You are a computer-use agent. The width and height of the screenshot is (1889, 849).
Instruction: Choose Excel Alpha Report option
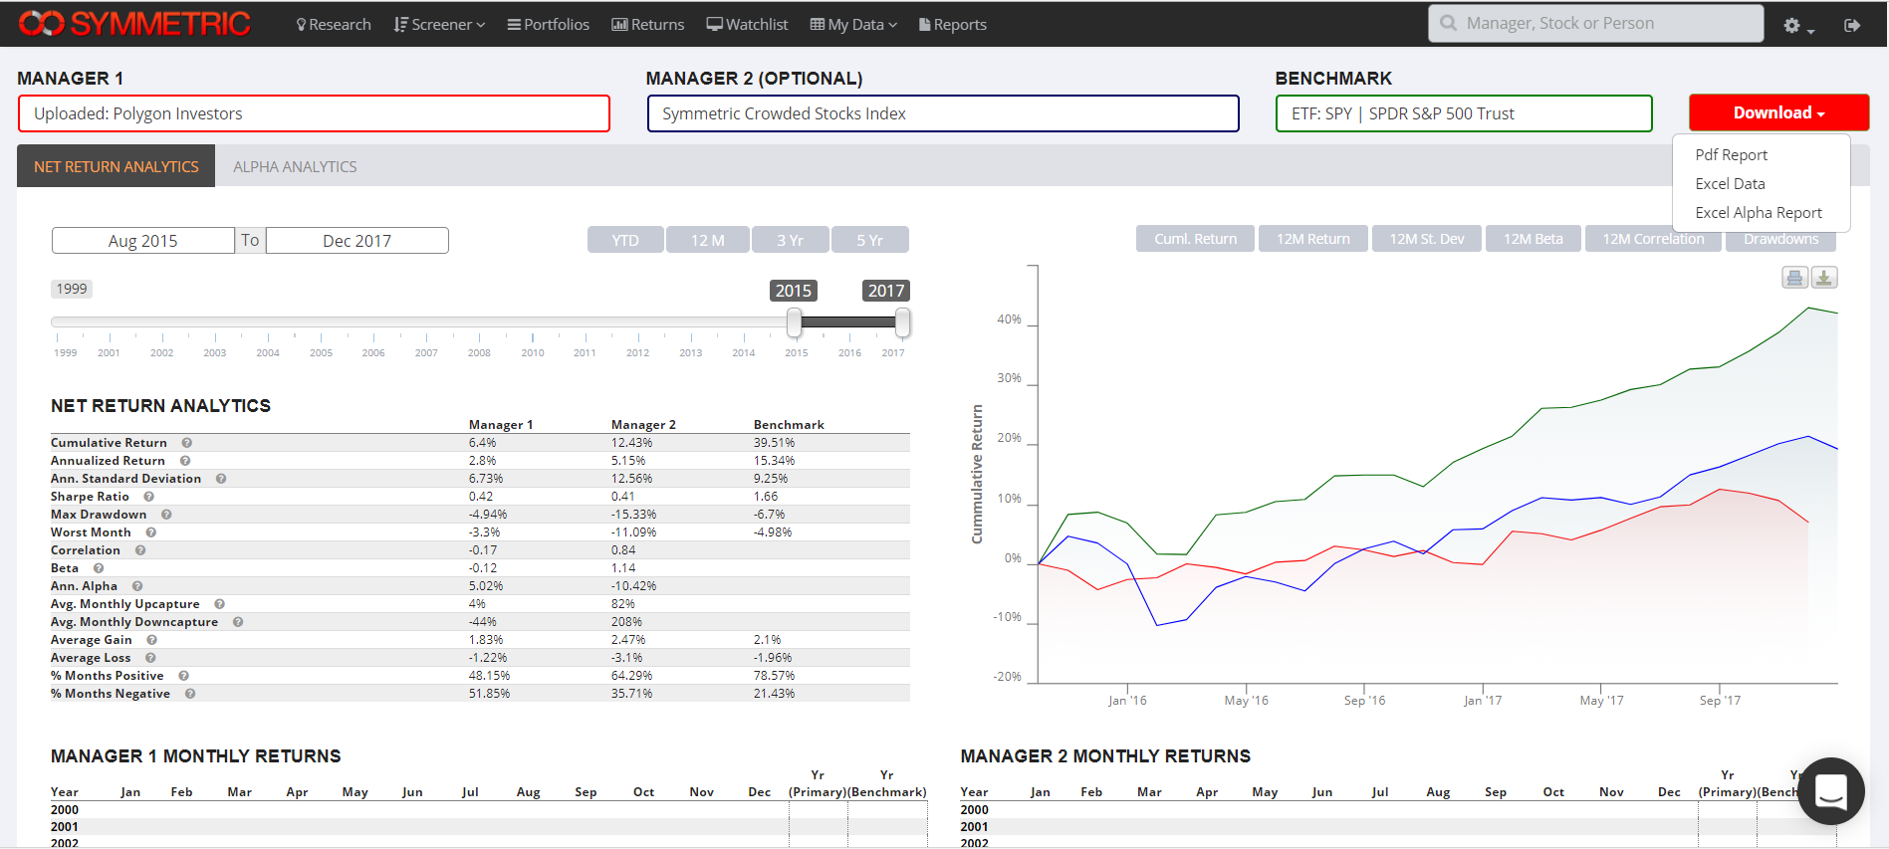pyautogui.click(x=1759, y=213)
